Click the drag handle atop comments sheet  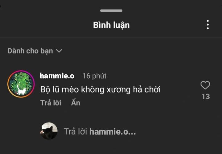click(x=111, y=10)
